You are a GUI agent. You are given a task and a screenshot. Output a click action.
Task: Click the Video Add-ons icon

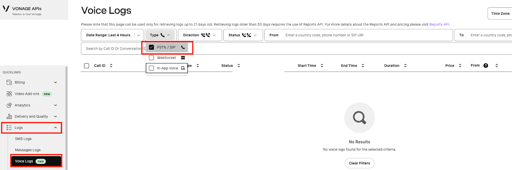tap(9, 94)
